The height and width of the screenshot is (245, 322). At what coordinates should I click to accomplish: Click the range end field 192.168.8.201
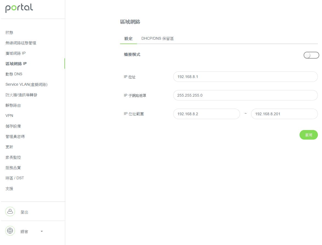pos(284,114)
